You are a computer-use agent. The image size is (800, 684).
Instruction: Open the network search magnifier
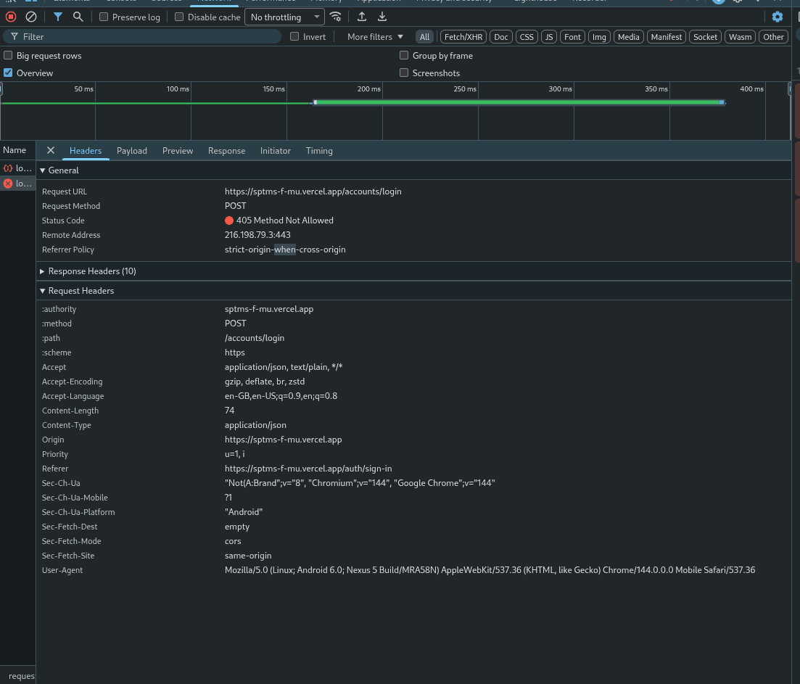coord(78,17)
